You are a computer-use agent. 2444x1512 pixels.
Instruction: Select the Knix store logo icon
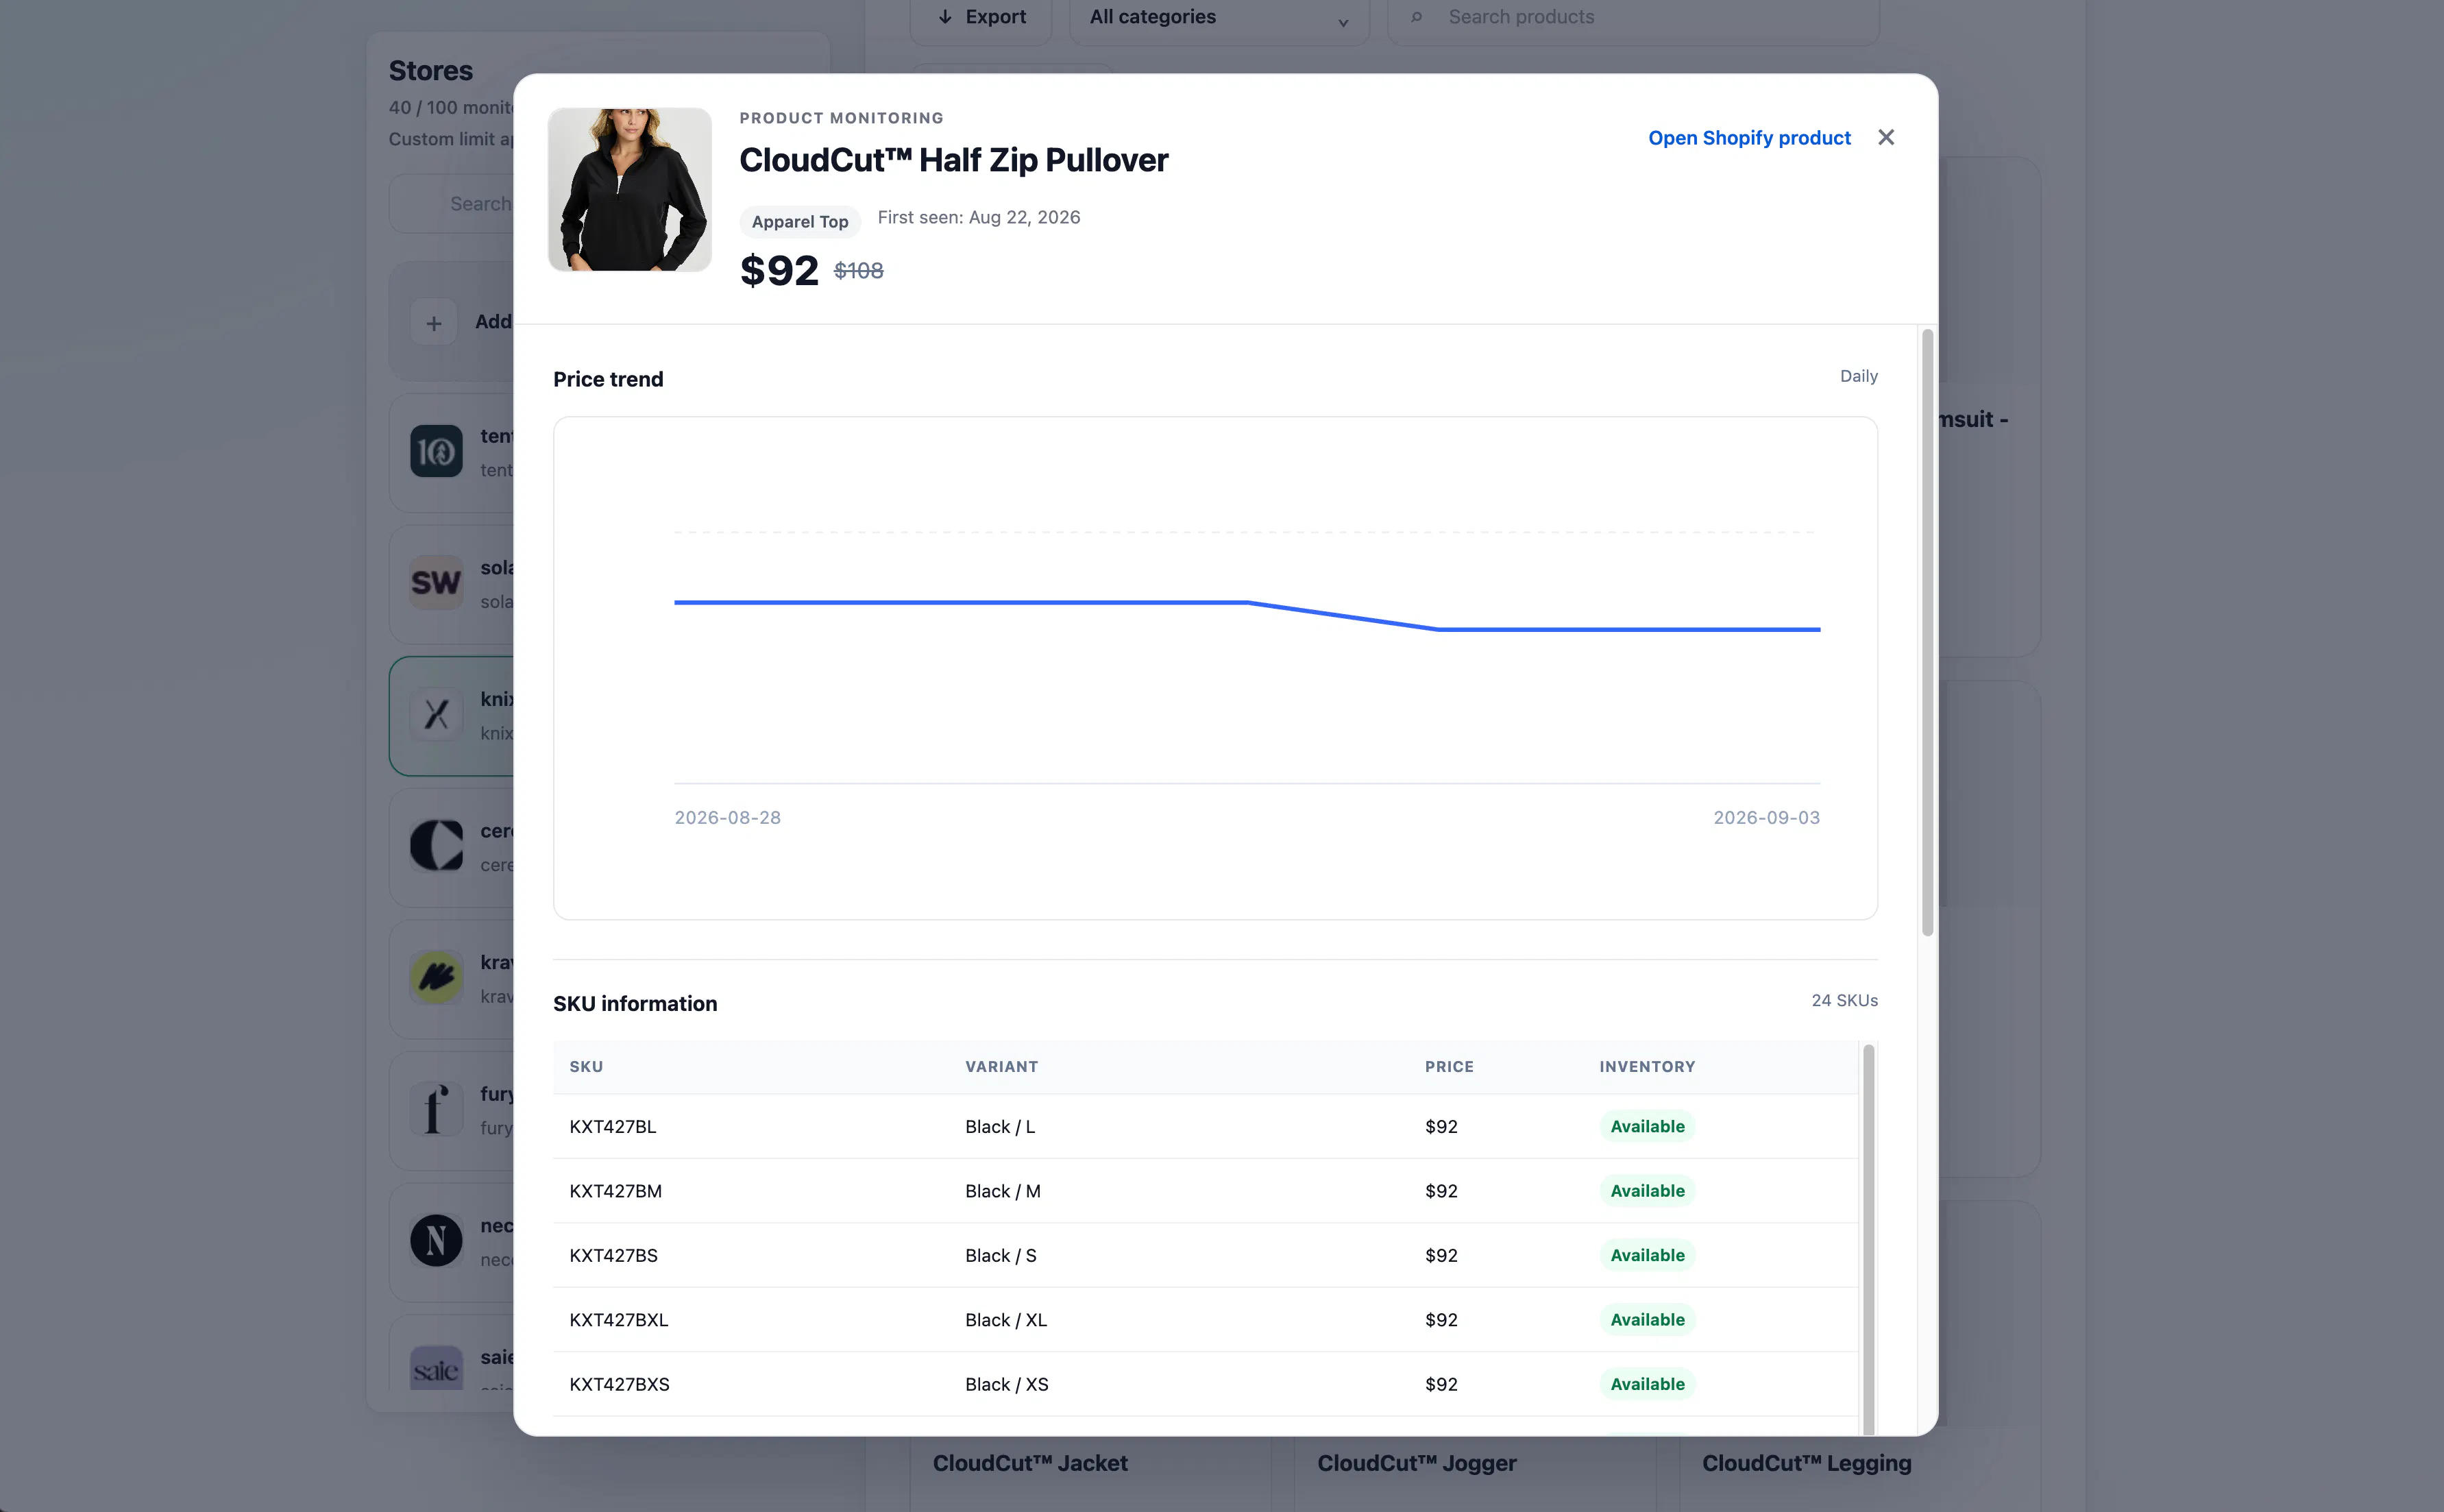coord(436,715)
